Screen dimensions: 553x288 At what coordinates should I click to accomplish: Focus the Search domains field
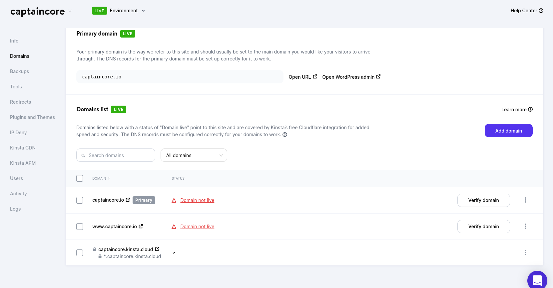pyautogui.click(x=116, y=155)
